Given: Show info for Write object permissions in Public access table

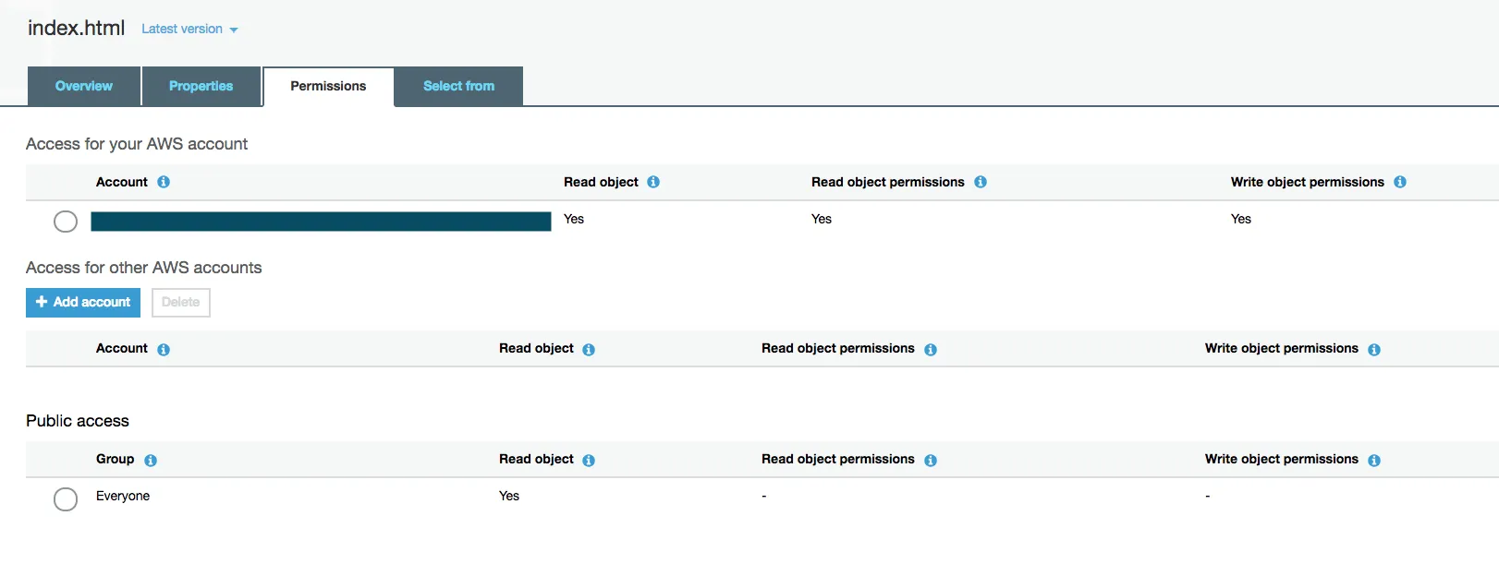Looking at the screenshot, I should (x=1374, y=460).
